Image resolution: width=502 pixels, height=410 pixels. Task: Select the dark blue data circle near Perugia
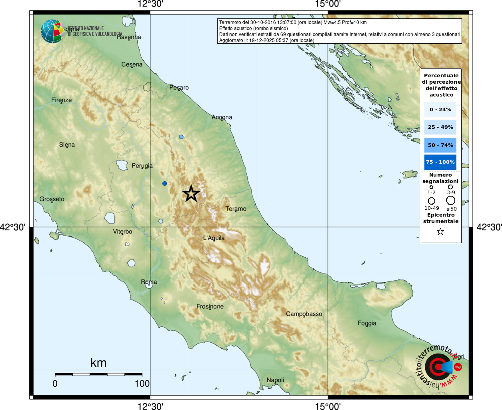(164, 183)
